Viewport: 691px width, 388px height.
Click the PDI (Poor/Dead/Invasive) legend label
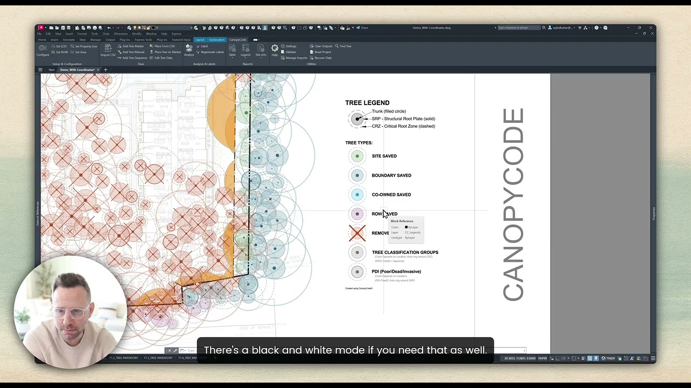click(x=396, y=272)
